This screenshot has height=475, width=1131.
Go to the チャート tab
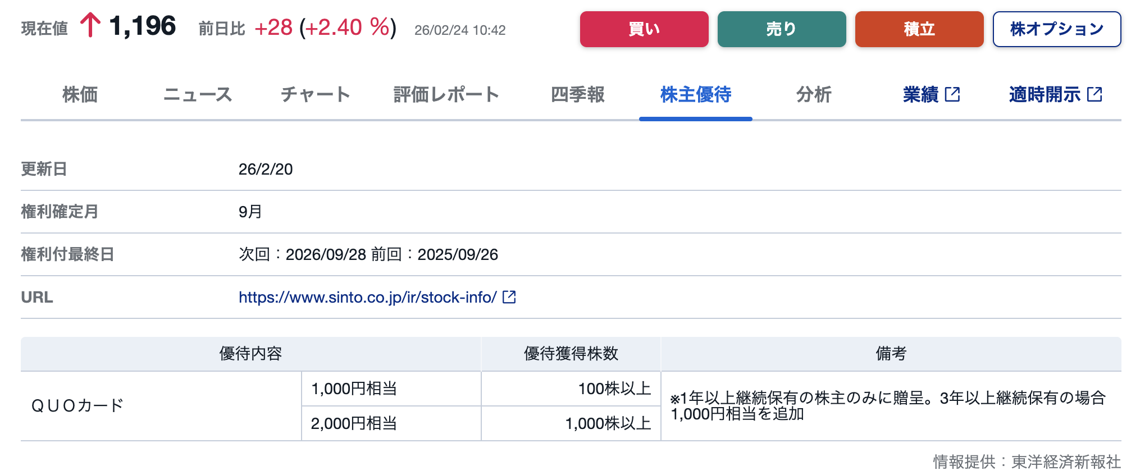(315, 94)
